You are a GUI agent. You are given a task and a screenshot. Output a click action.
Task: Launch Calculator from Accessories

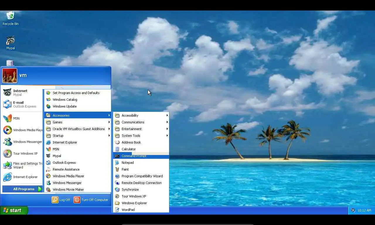pos(141,149)
